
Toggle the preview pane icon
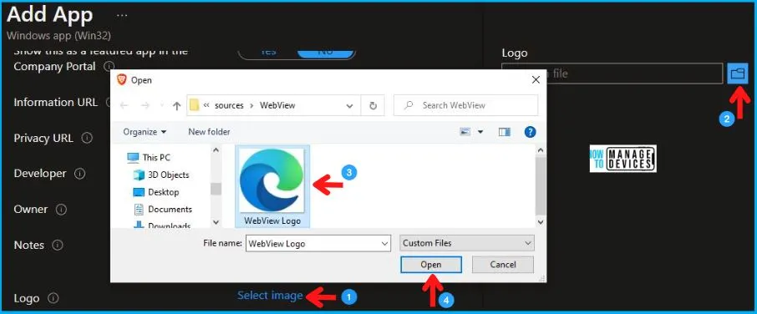[x=505, y=132]
